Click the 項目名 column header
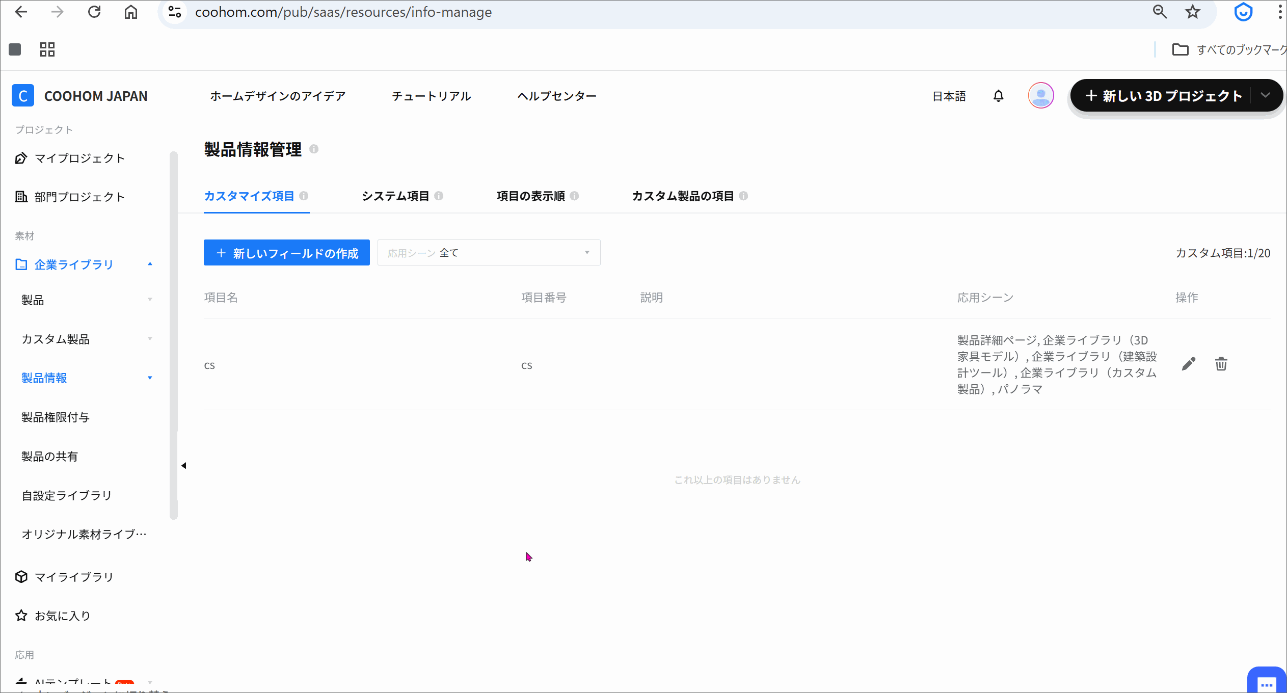Screen dimensions: 1287x693 coord(221,298)
